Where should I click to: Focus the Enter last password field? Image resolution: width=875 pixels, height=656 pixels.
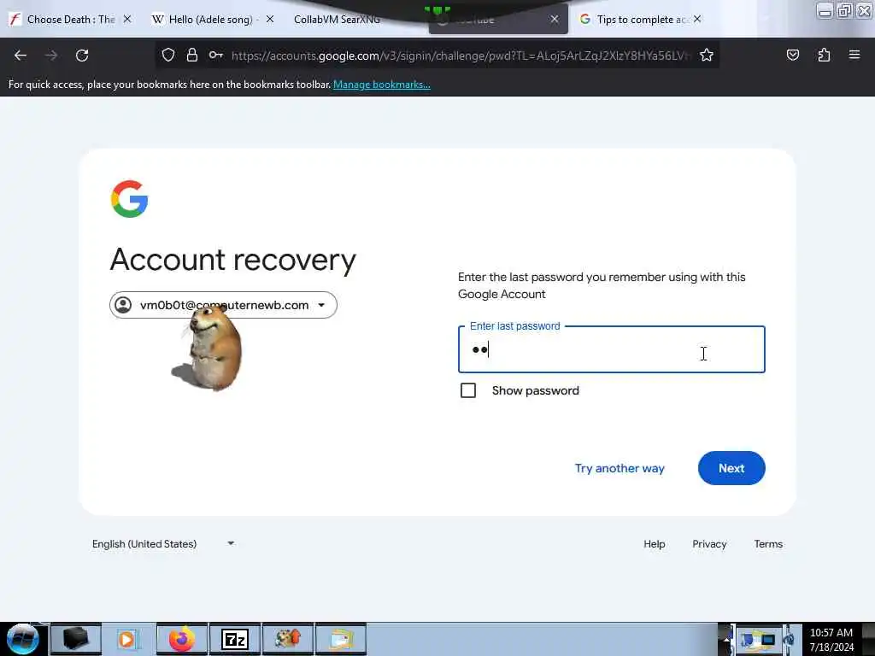point(612,349)
